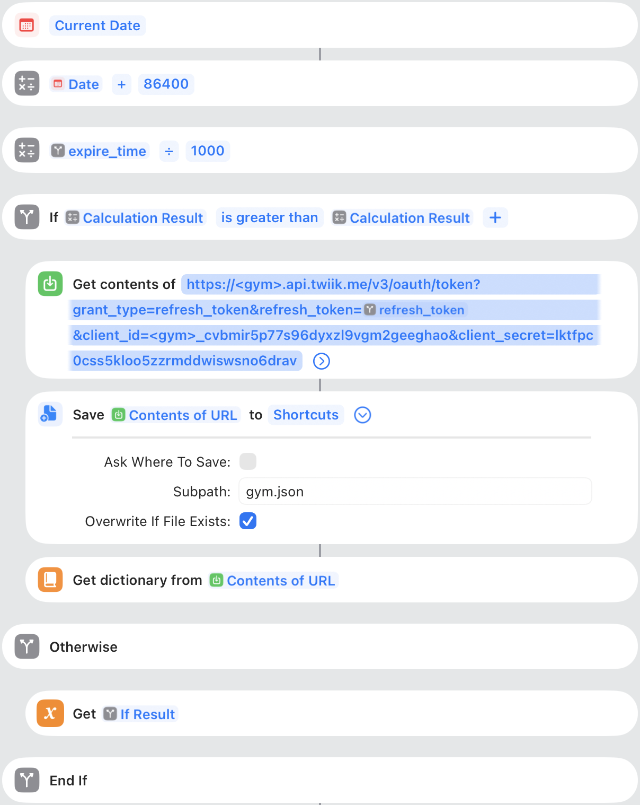Select the 86400 value token
640x805 pixels.
(166, 84)
